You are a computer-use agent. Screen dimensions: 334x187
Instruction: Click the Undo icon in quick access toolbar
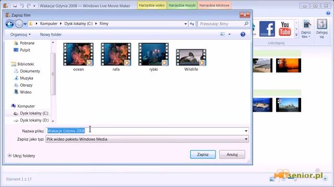(22, 6)
